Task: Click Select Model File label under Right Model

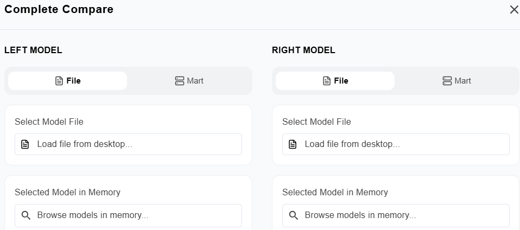Action: click(x=316, y=122)
